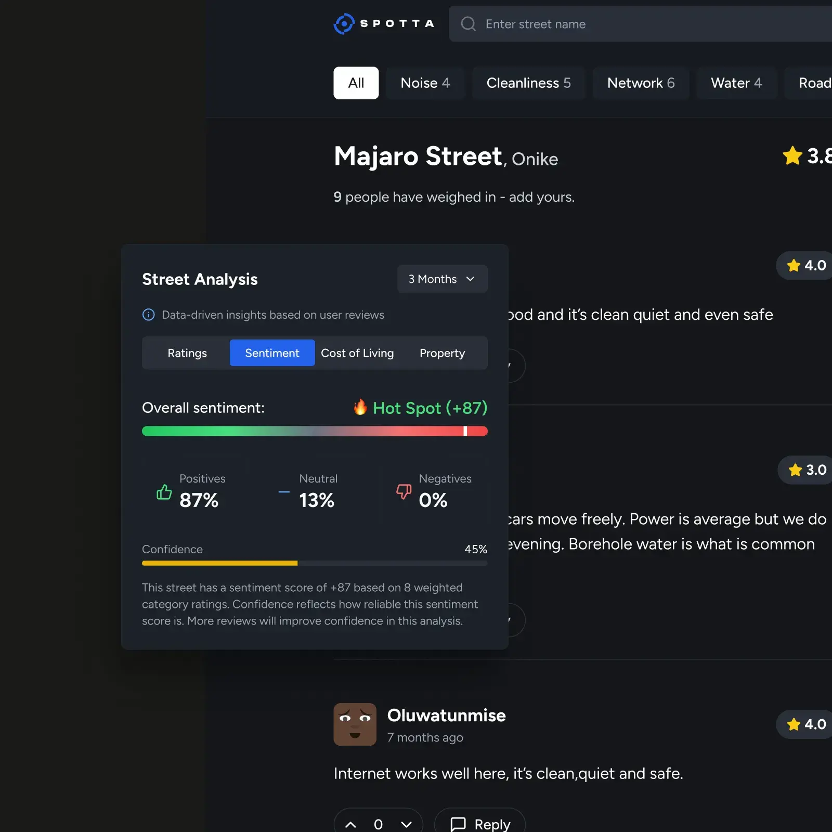Click the Spotta logo icon
832x832 pixels.
pos(343,24)
